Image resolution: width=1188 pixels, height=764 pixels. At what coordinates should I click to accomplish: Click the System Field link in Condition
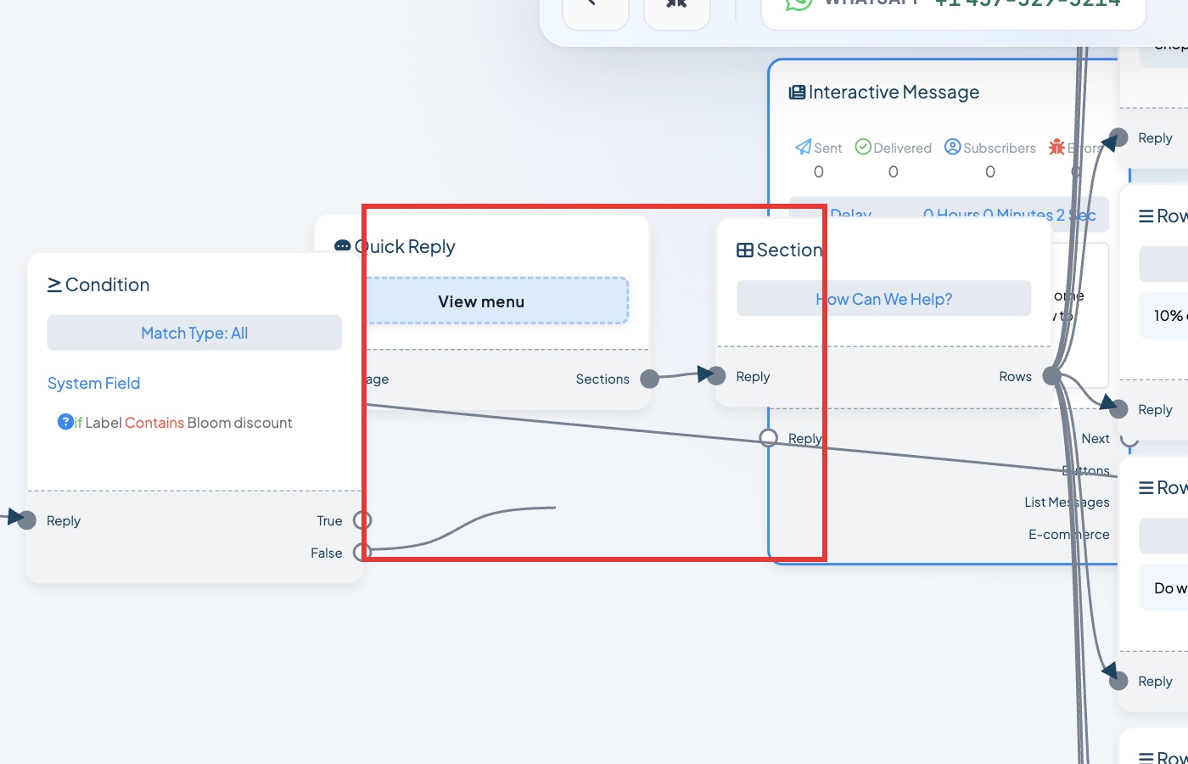[93, 383]
